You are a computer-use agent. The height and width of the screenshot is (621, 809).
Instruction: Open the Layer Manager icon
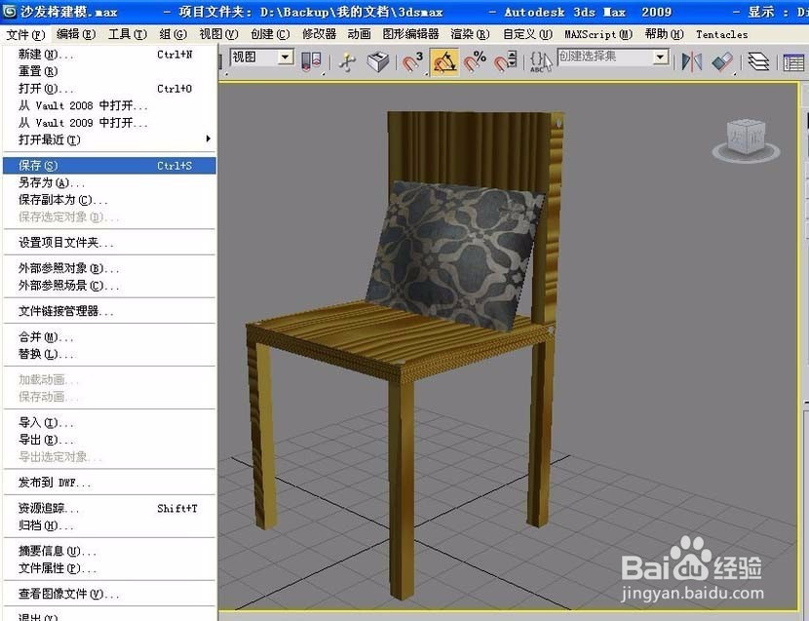pyautogui.click(x=758, y=60)
